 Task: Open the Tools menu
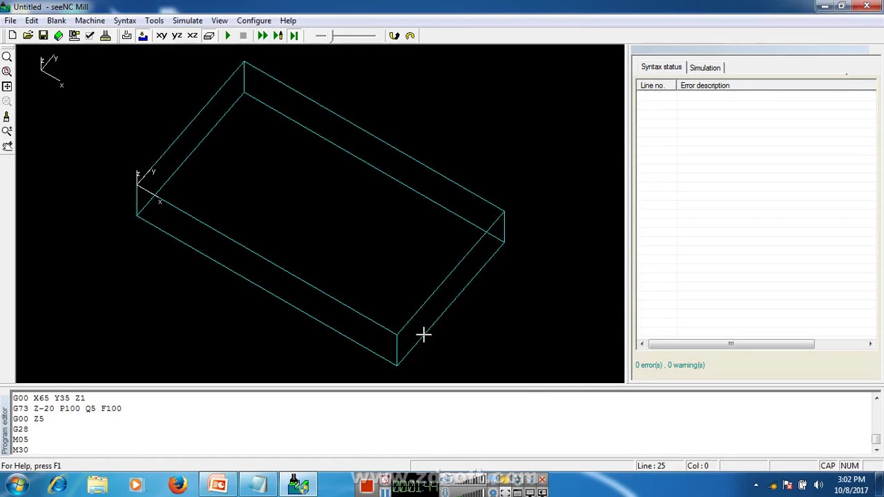click(154, 21)
